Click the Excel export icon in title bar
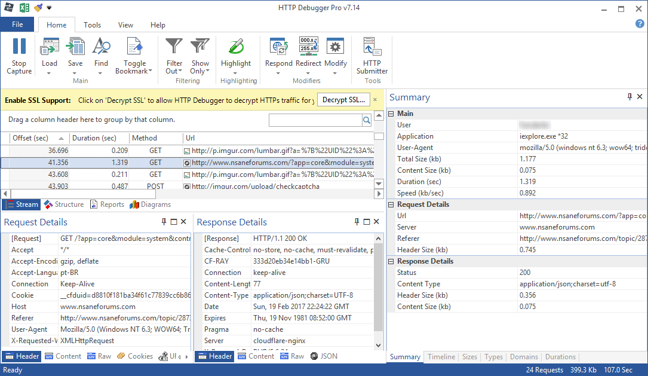Image resolution: width=648 pixels, height=376 pixels. coord(24,7)
